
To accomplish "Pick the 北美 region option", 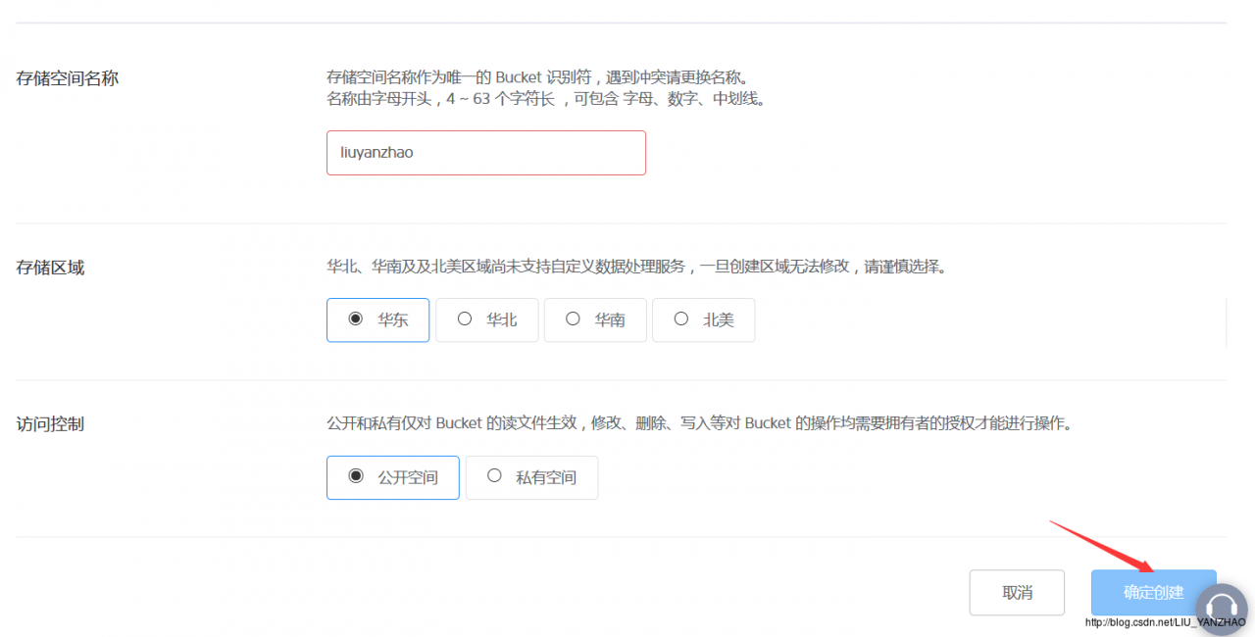I will coord(703,319).
